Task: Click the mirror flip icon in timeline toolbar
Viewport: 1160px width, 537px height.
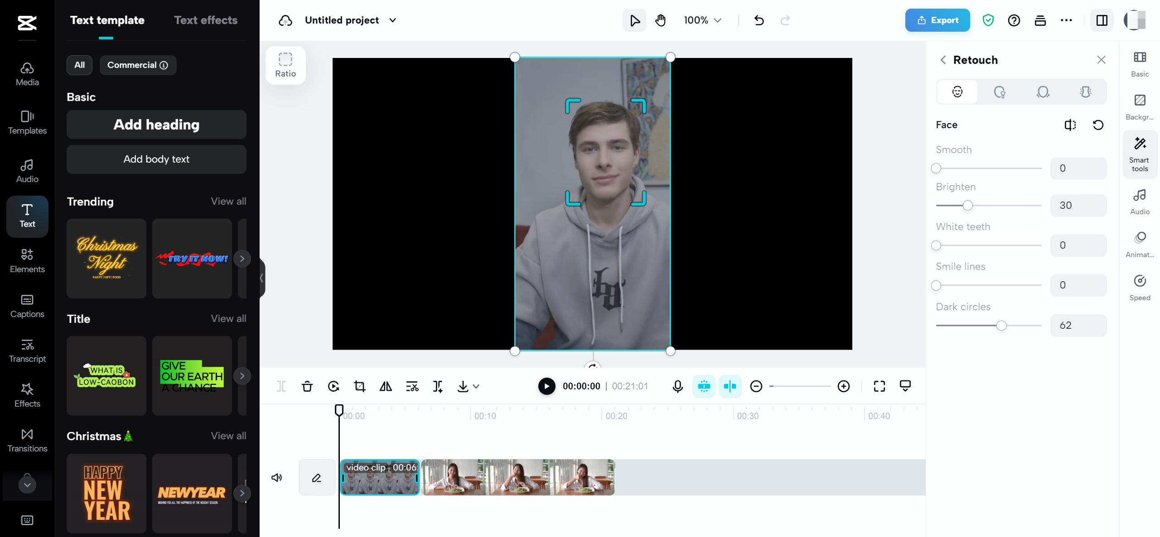Action: [386, 386]
